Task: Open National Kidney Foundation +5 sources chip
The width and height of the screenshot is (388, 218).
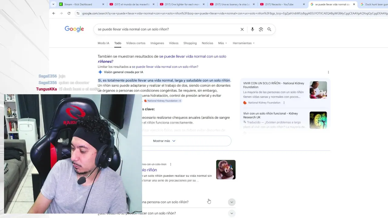Action: click(162, 101)
